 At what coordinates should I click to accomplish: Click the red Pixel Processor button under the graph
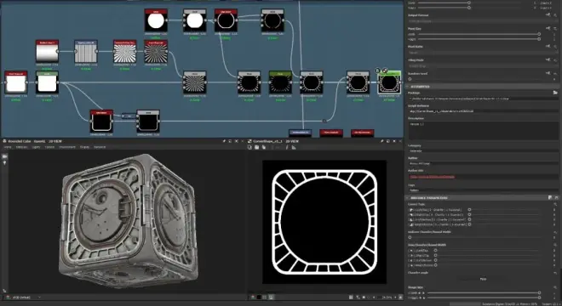click(x=331, y=133)
